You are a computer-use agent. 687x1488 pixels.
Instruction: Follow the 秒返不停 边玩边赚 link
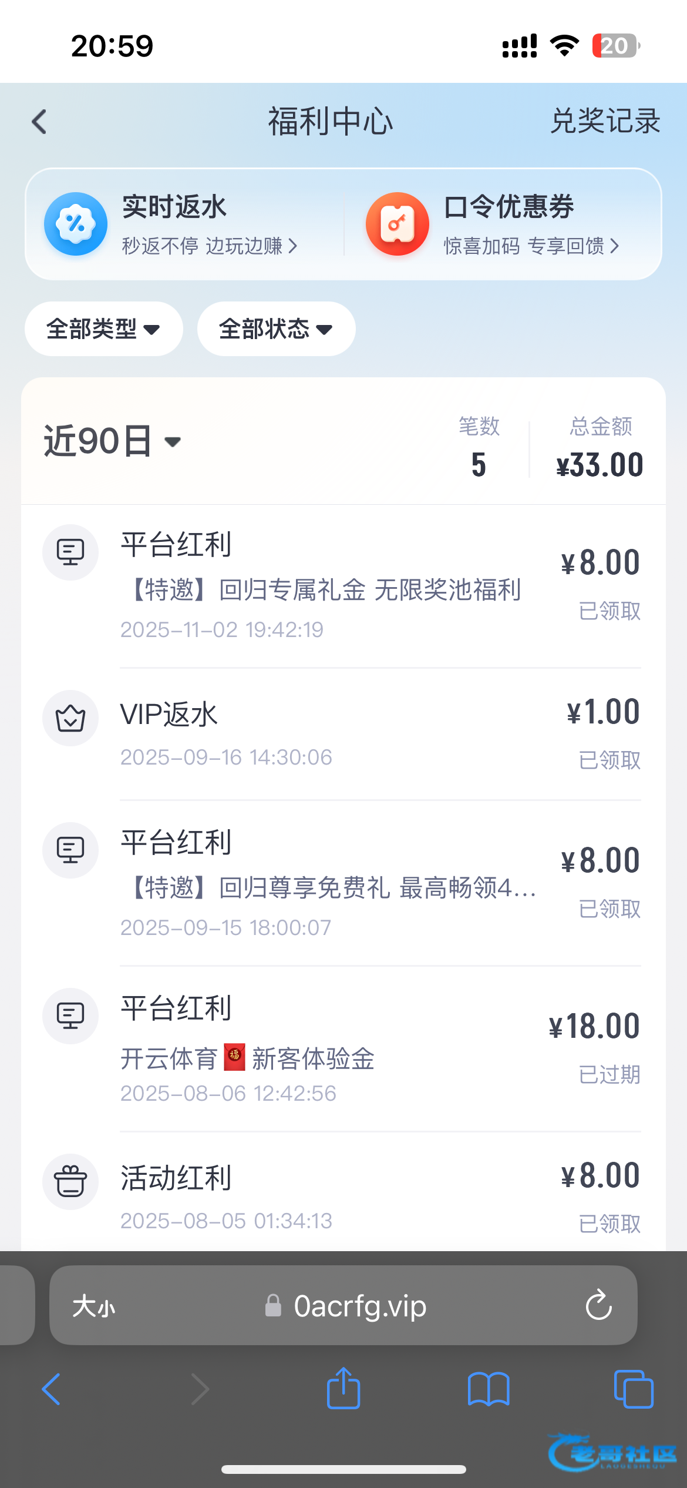pos(209,246)
